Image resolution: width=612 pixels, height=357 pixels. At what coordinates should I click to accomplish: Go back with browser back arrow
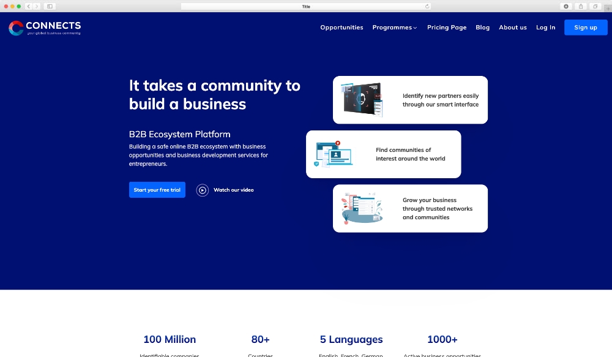coord(29,6)
